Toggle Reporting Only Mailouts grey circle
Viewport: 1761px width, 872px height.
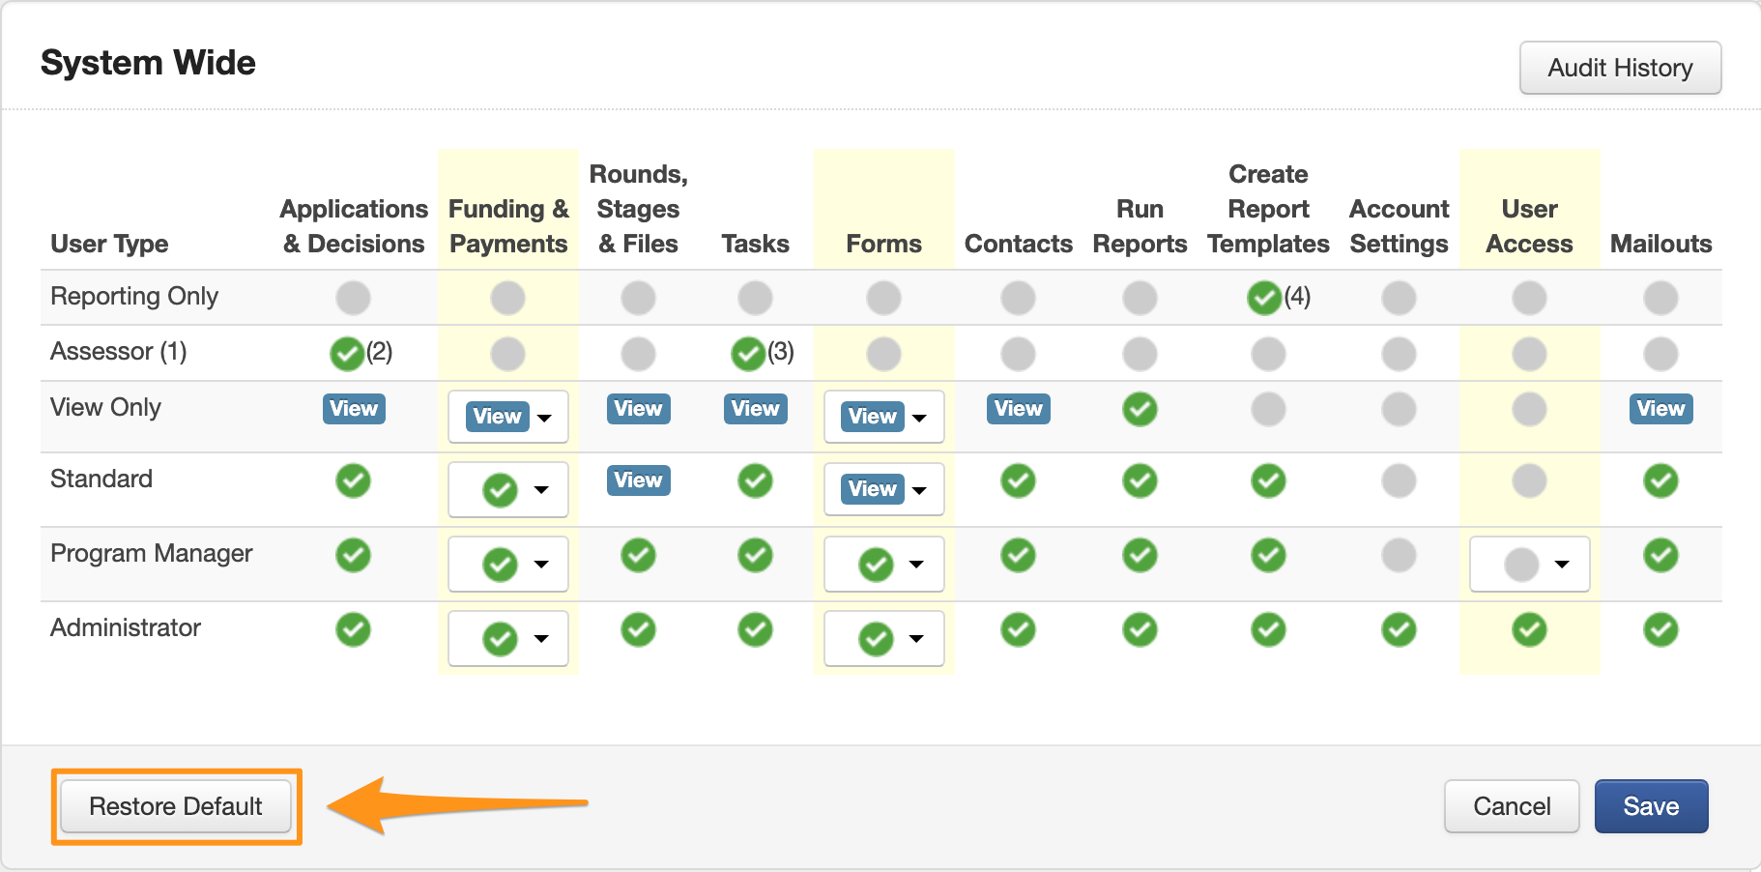coord(1660,298)
